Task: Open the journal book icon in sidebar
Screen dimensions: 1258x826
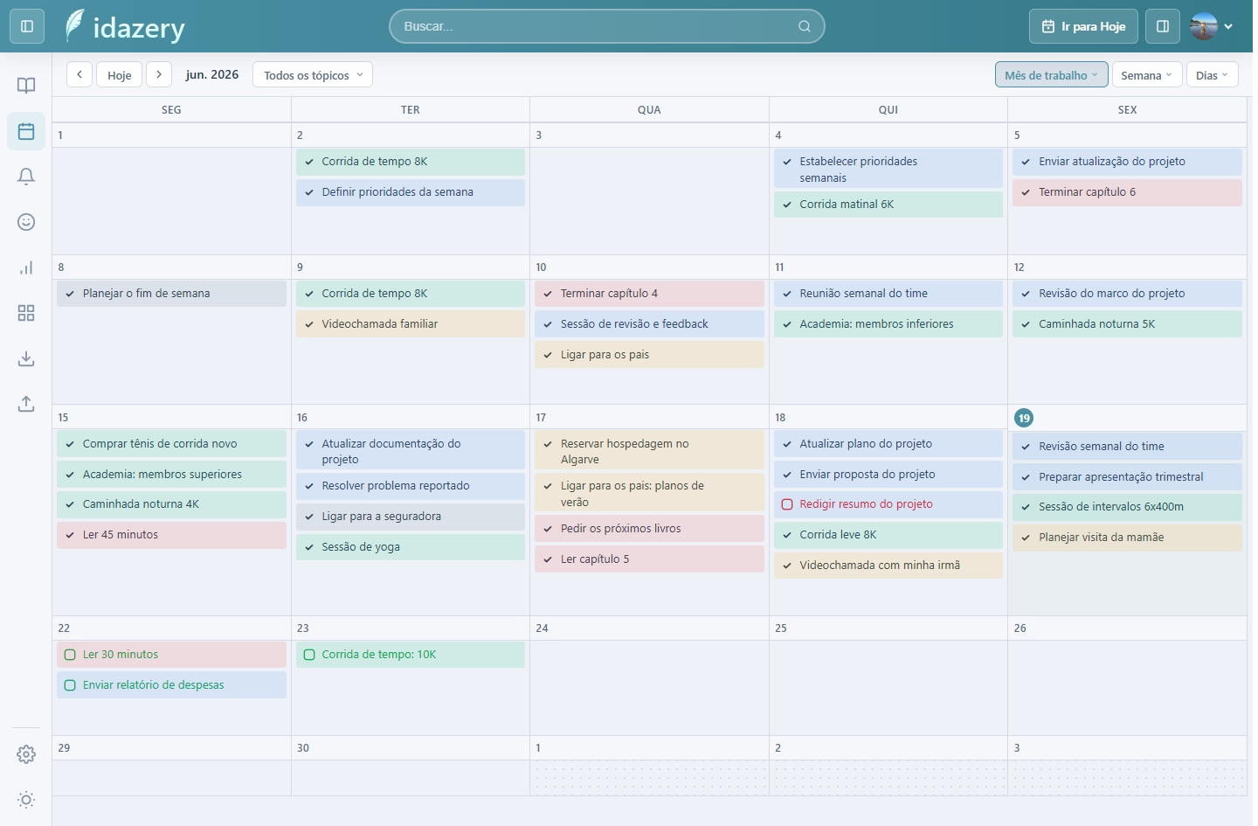Action: tap(26, 85)
